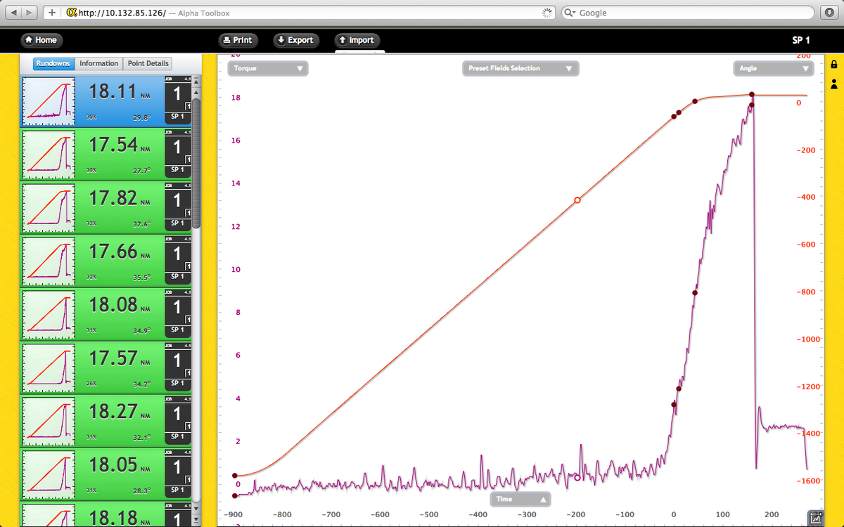Print the current rundown chart
The image size is (844, 527).
click(x=237, y=40)
